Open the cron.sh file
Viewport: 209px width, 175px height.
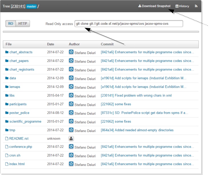(x=15, y=155)
